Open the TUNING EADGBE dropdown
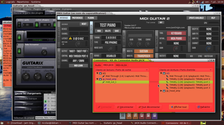The image size is (224, 125). 111,38
